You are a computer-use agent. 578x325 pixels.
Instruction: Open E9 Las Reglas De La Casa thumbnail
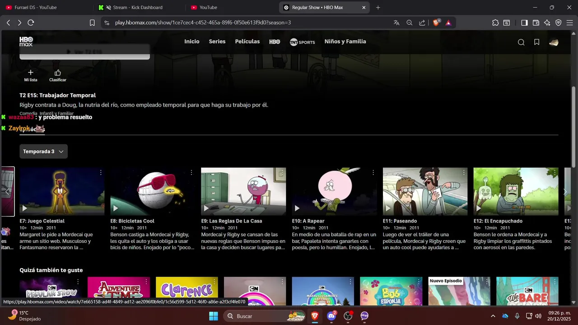click(243, 191)
